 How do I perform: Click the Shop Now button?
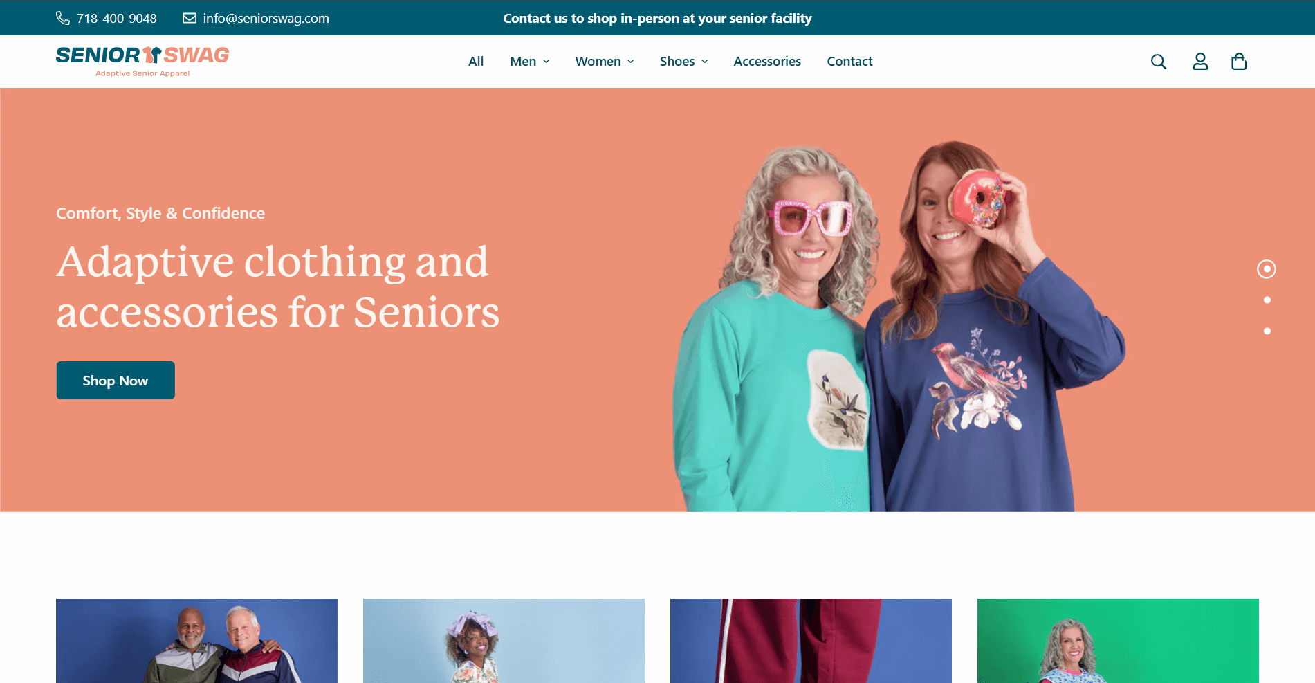[x=116, y=381]
